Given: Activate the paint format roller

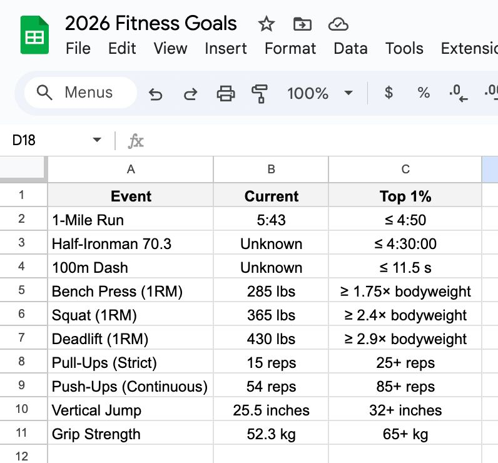Looking at the screenshot, I should [260, 94].
